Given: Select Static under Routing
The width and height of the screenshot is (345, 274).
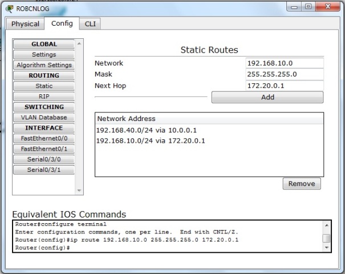Looking at the screenshot, I should tap(44, 86).
